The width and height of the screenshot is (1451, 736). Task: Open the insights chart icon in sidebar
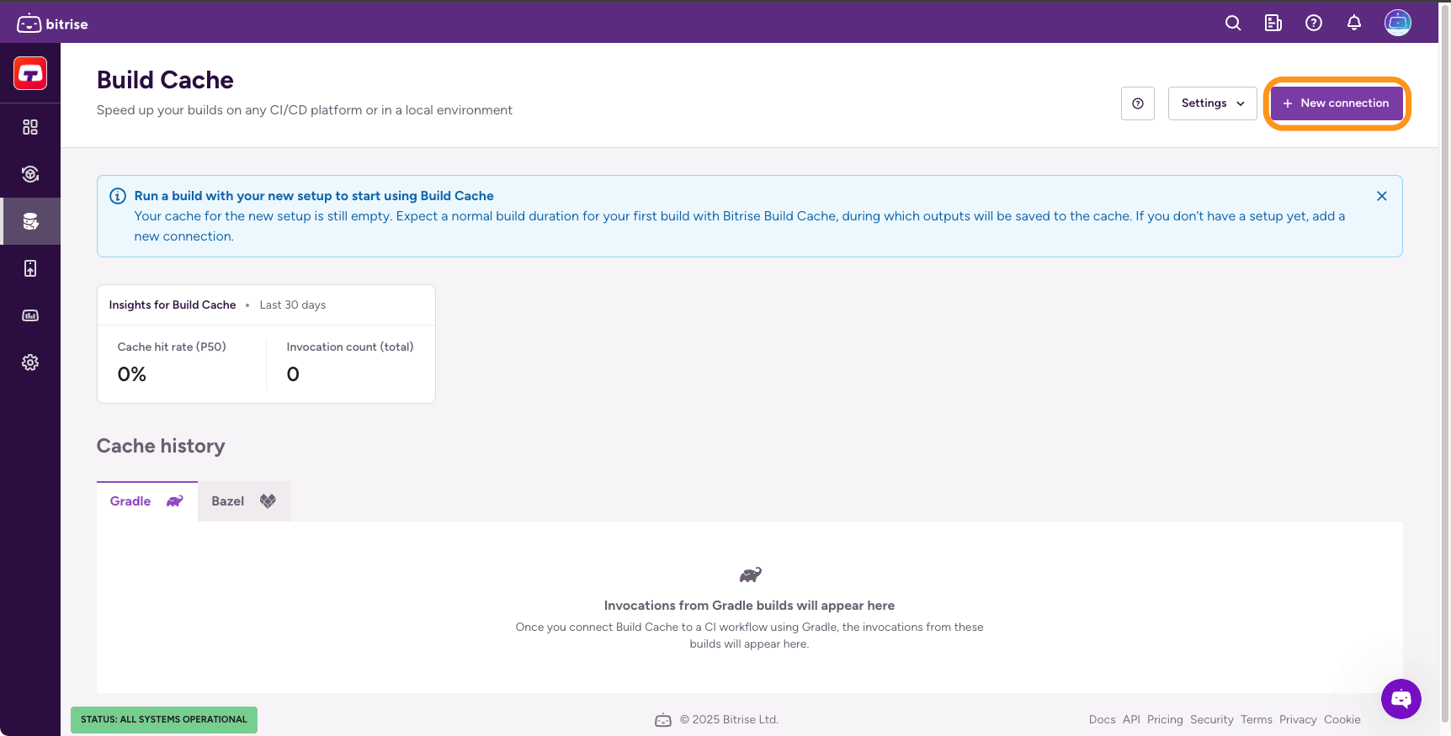pos(30,315)
